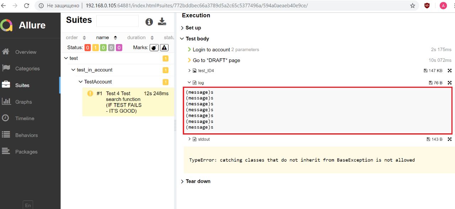The image size is (455, 209).
Task: Click the home icon beside Overview
Action: click(6, 52)
